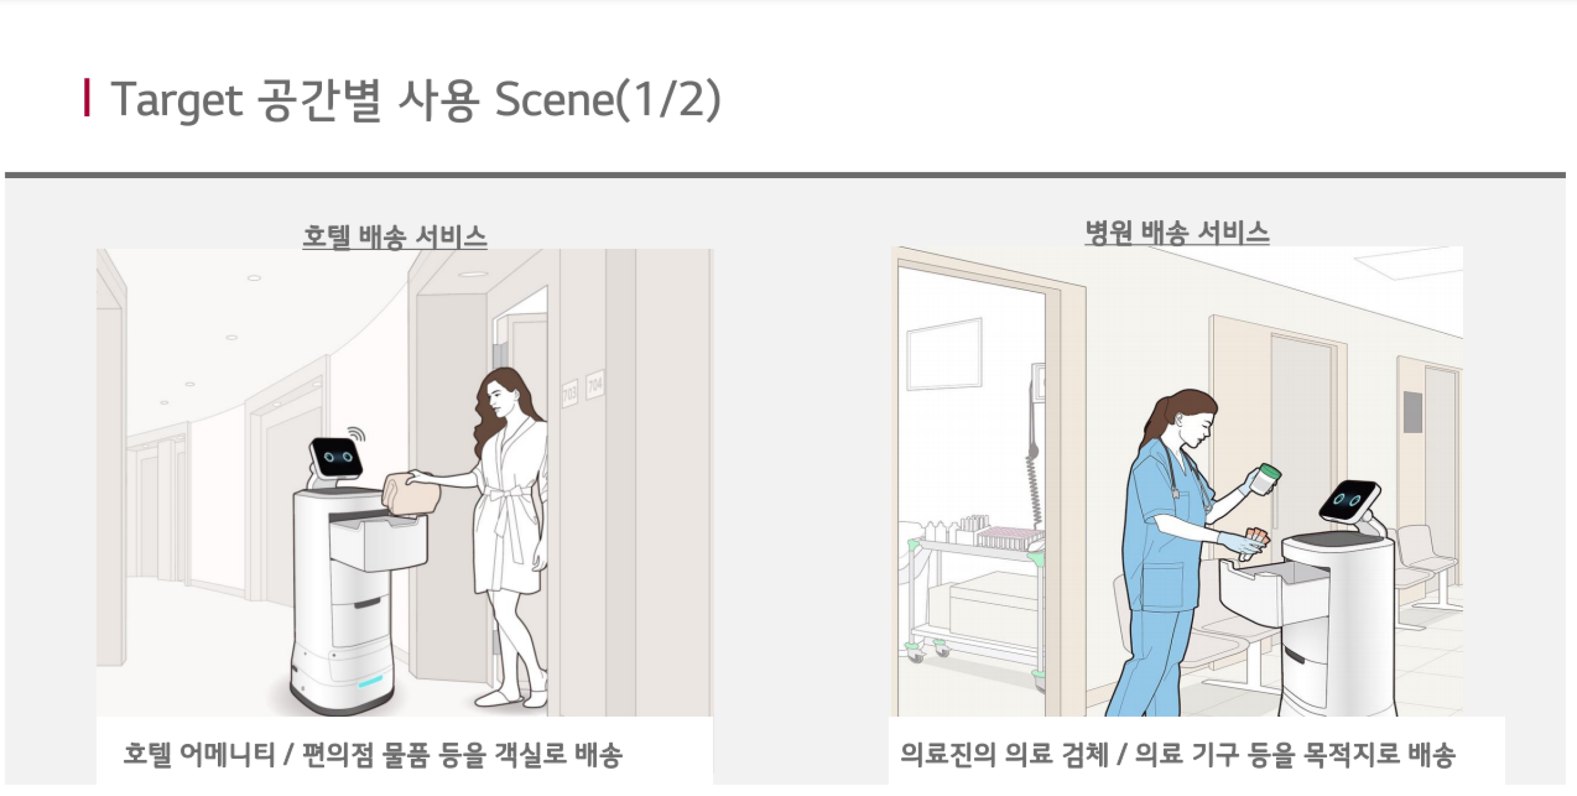Screen dimensions: 1577x796
Task: Open the '병원 배송 서비스' underlined heading
Action: tap(1177, 232)
